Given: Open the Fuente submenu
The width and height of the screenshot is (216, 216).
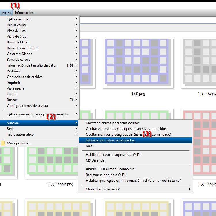Looking at the screenshot, I should coord(40,94).
